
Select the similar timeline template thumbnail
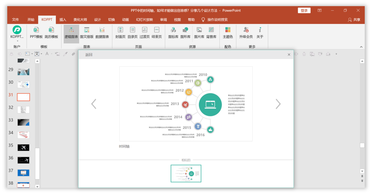186,173
